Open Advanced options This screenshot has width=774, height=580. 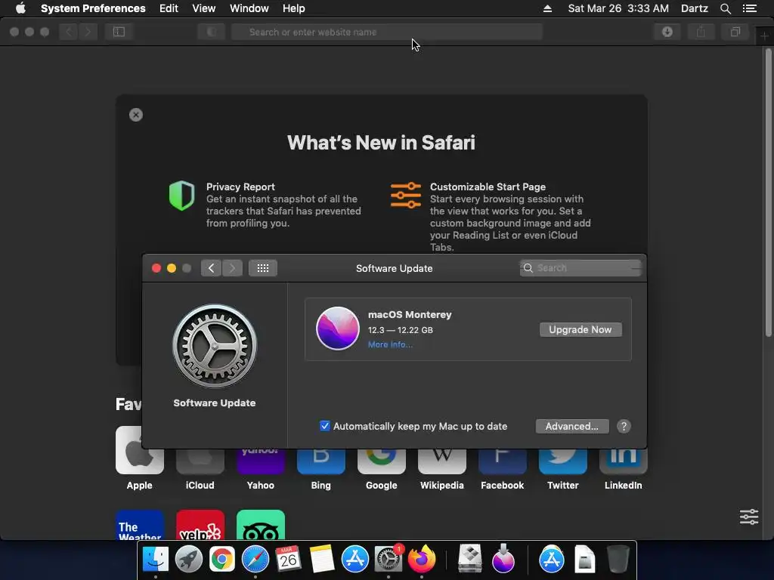(572, 426)
